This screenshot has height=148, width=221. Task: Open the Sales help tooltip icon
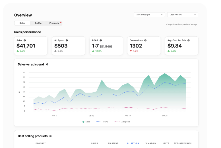(x=25, y=40)
